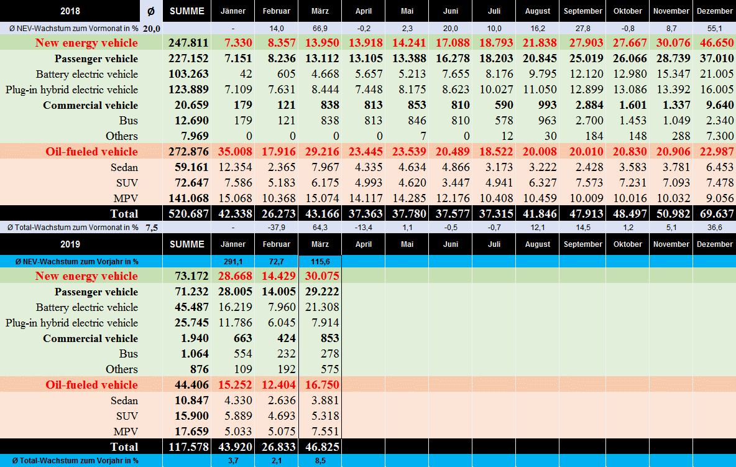This screenshot has width=736, height=467.
Task: Click the Ø average header cell
Action: 151,11
